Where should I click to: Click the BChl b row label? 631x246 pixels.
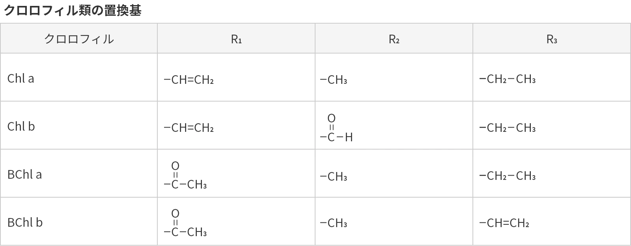point(25,222)
